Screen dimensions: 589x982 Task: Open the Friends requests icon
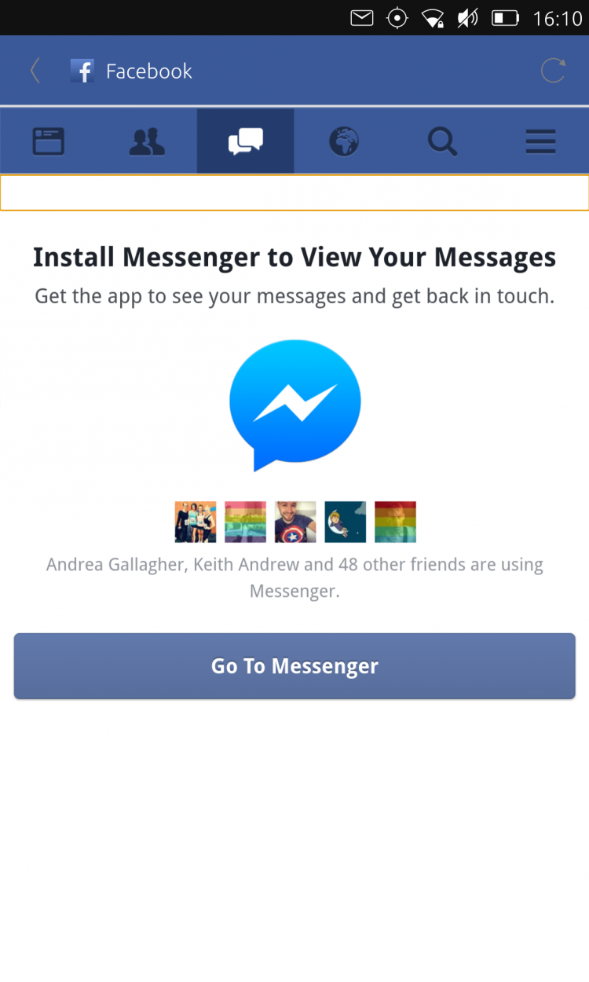pos(147,141)
